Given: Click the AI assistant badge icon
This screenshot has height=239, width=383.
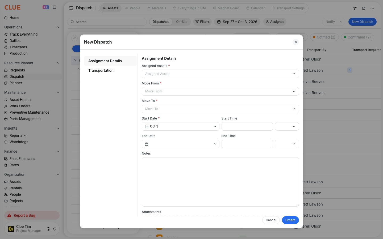Looking at the screenshot, I should click(46, 7).
